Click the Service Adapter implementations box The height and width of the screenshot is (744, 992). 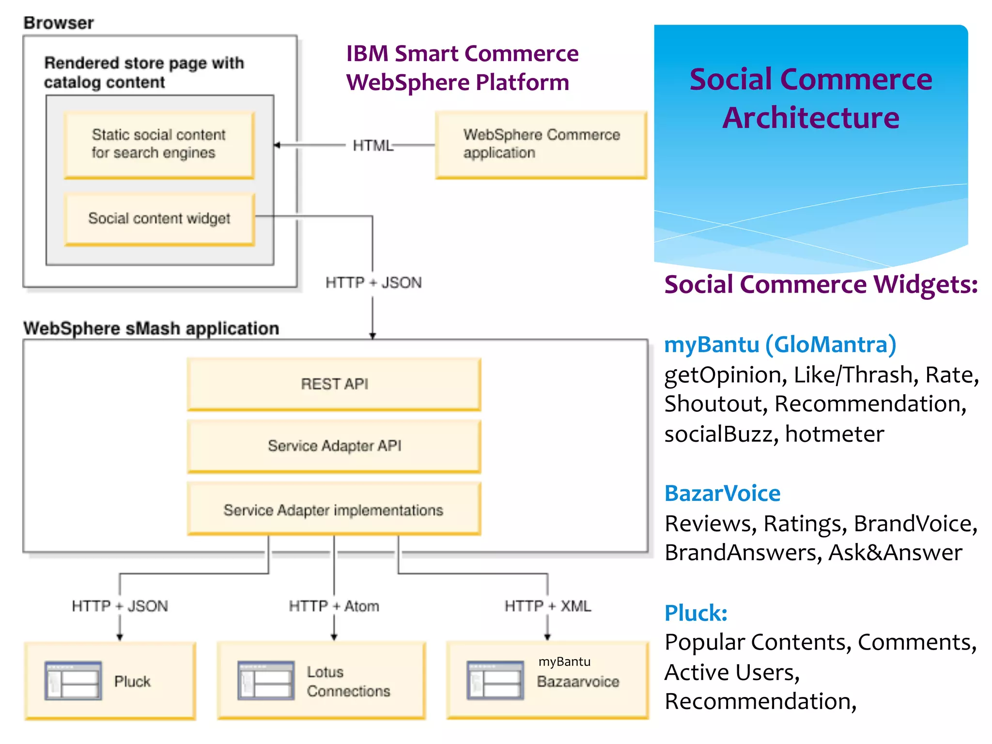[x=334, y=509]
